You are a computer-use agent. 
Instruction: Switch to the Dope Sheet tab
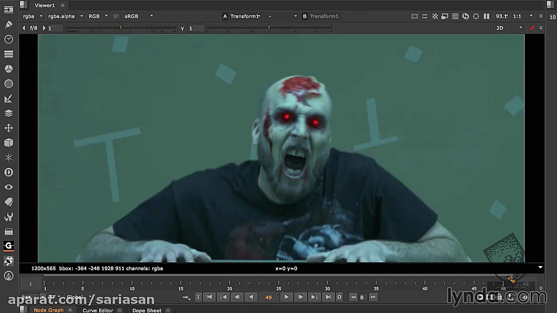pyautogui.click(x=147, y=310)
